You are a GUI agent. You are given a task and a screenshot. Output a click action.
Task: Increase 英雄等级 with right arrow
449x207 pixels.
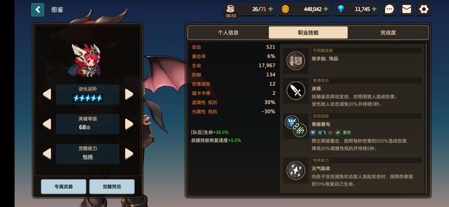pos(129,124)
